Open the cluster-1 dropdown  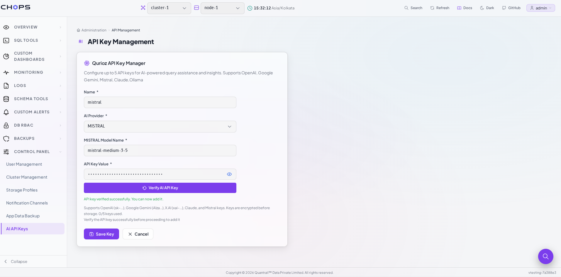pos(169,8)
